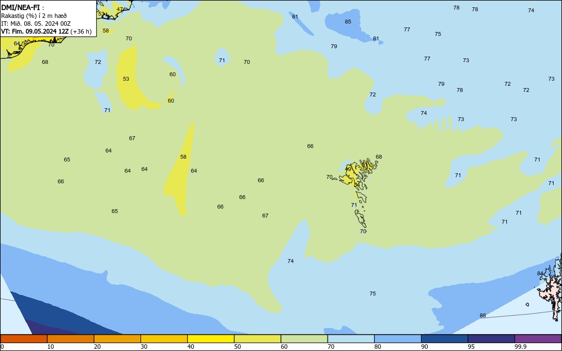Select the "Rakastig (%) í 2 m hæð" line
Viewport: 562px width, 351px height.
tap(34, 16)
